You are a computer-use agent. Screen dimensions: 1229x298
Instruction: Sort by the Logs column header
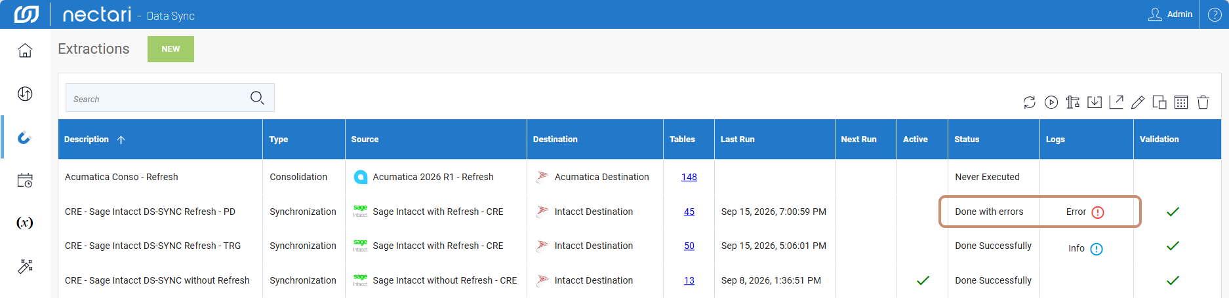click(1055, 140)
